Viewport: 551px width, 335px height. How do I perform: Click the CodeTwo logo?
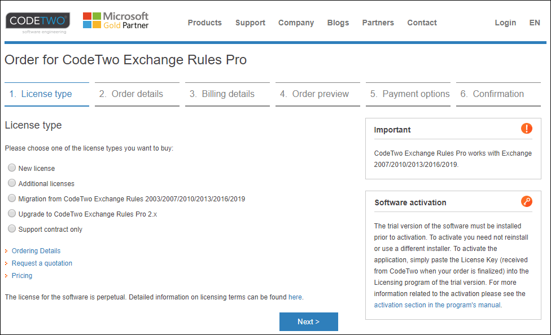click(x=38, y=23)
